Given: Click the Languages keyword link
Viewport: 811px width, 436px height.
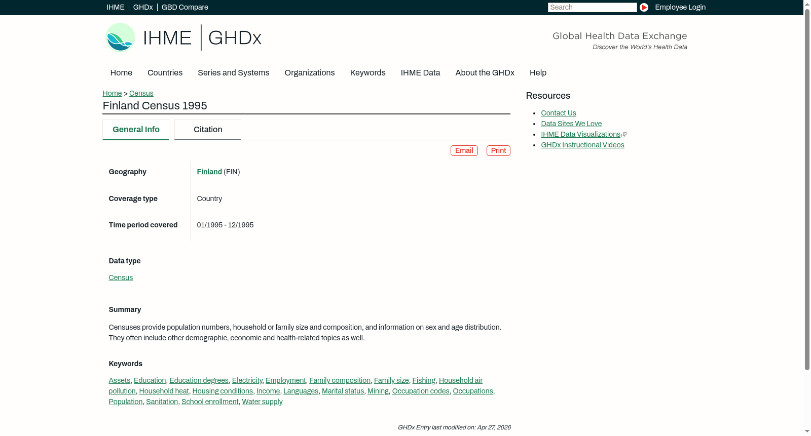Looking at the screenshot, I should coord(301,391).
